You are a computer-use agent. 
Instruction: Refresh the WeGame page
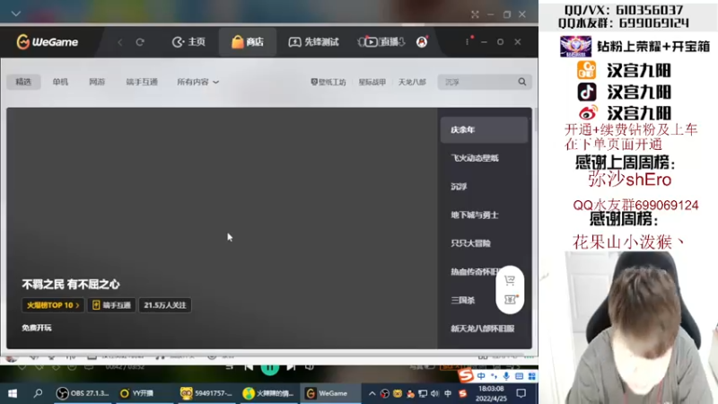pyautogui.click(x=140, y=42)
